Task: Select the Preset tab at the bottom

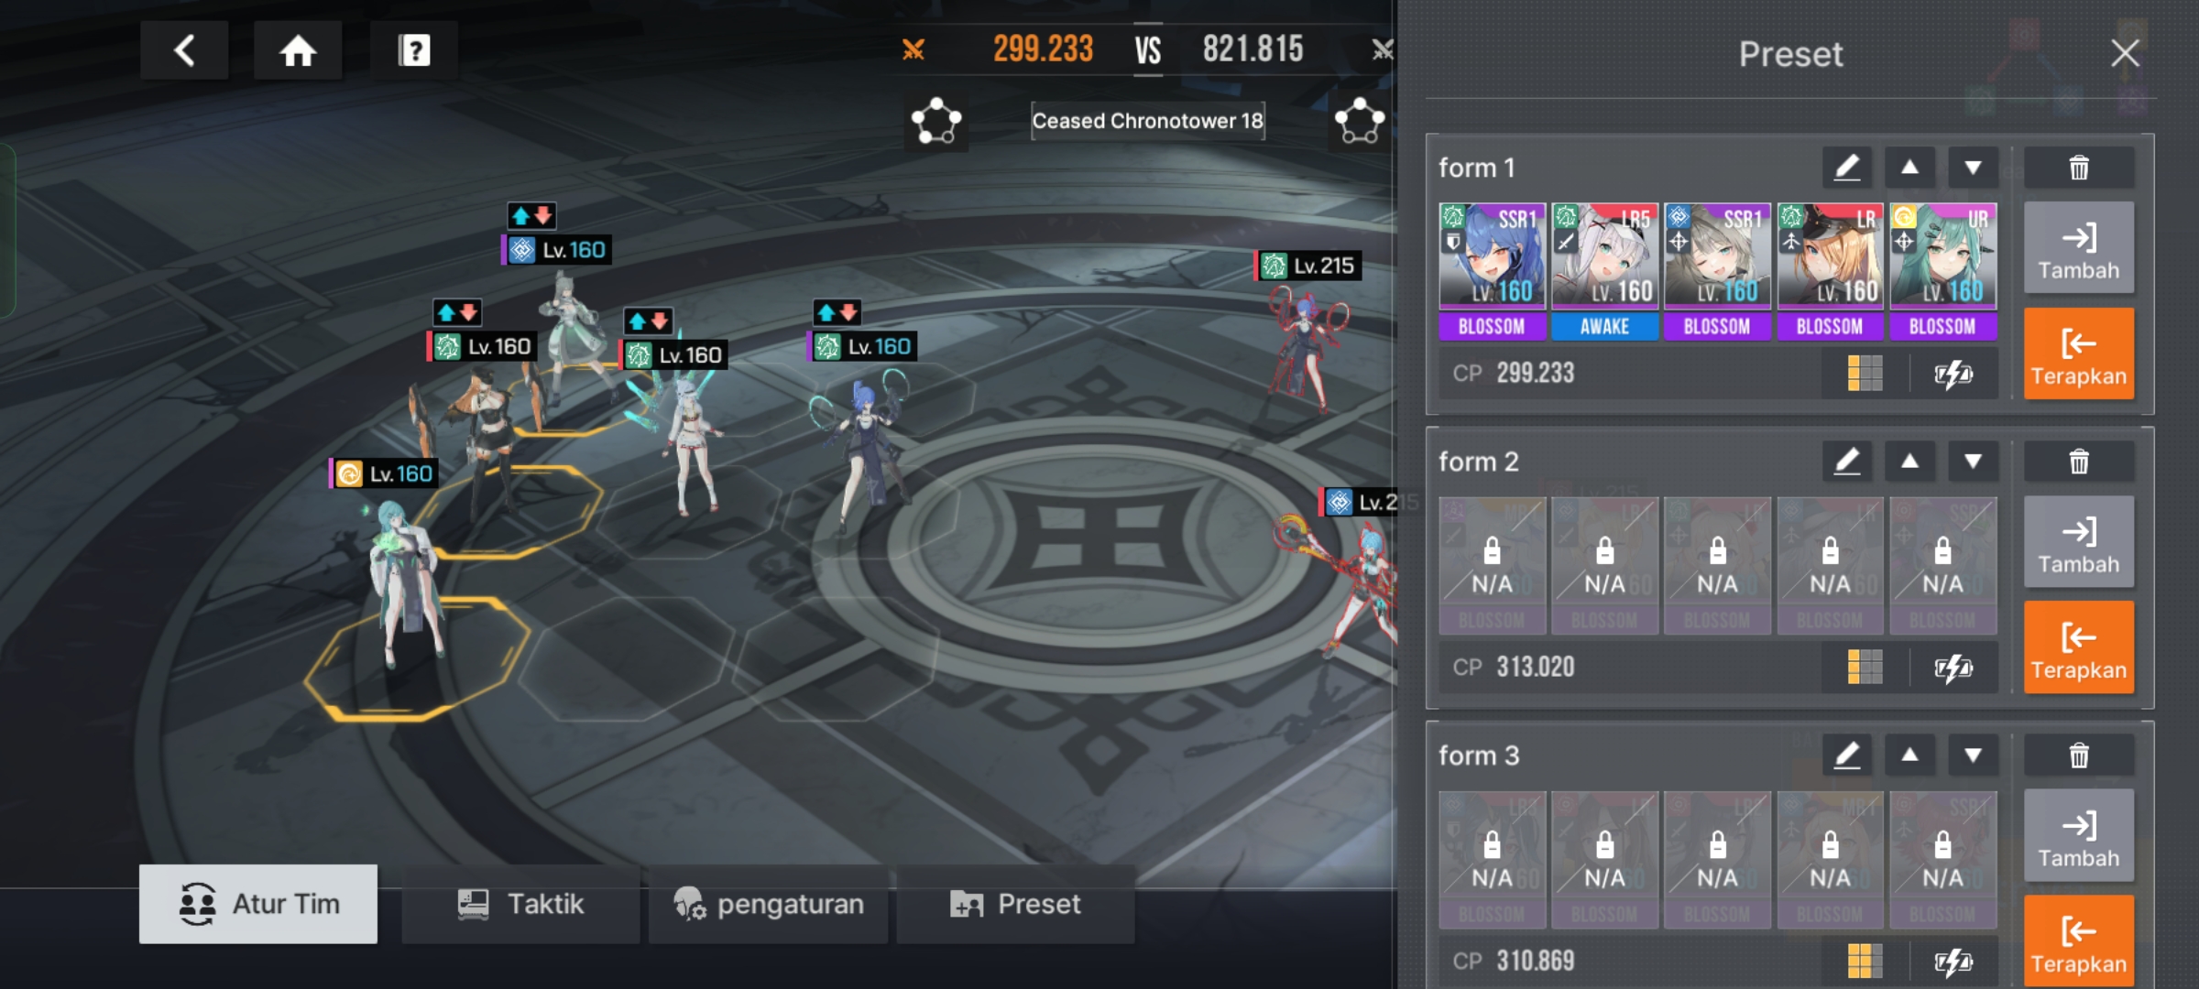Action: click(1015, 905)
